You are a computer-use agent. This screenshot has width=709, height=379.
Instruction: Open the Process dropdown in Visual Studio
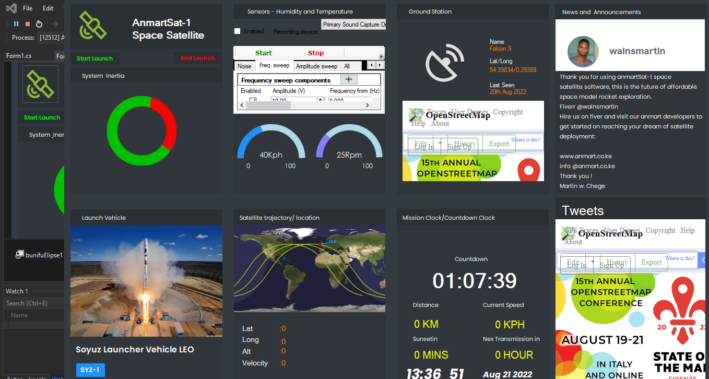click(51, 38)
